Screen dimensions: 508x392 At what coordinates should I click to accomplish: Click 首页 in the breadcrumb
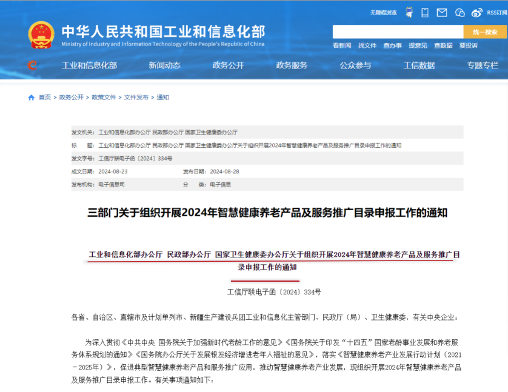tap(45, 98)
